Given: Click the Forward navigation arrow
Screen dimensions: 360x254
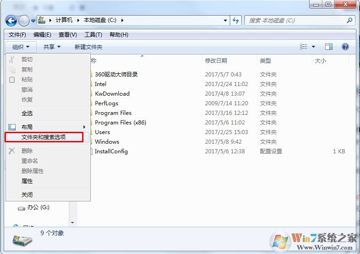Looking at the screenshot, I should (x=24, y=21).
